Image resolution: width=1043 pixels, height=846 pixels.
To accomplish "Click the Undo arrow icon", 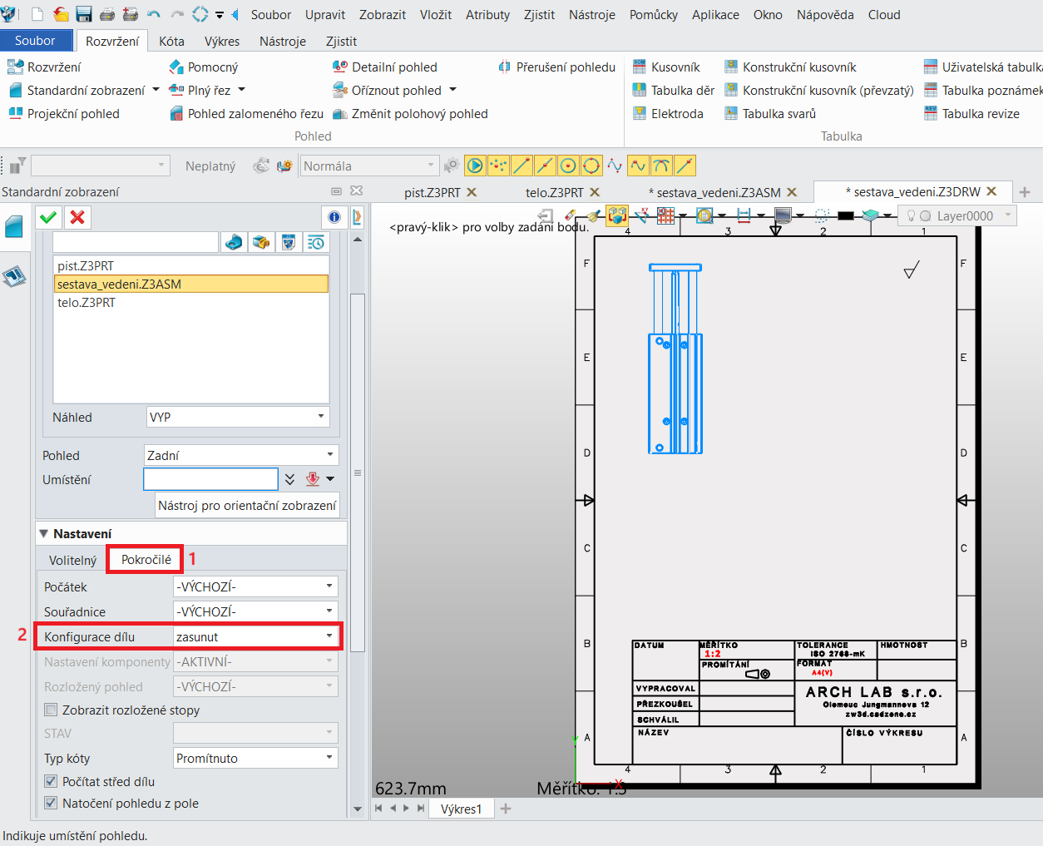I will click(153, 14).
